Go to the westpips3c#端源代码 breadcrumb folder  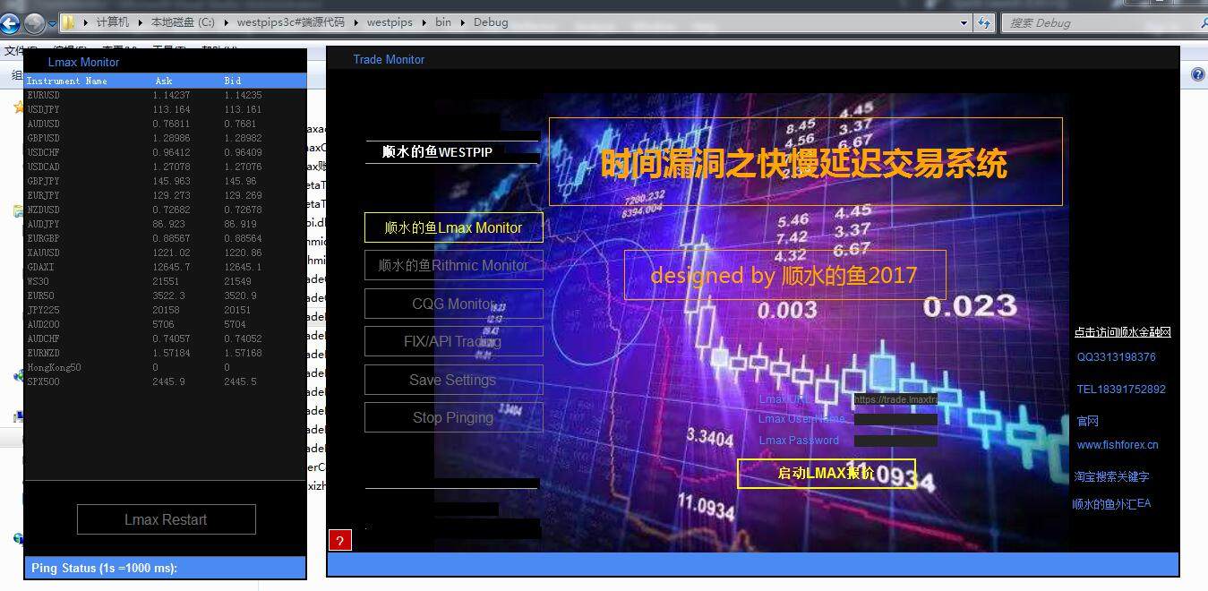point(291,22)
